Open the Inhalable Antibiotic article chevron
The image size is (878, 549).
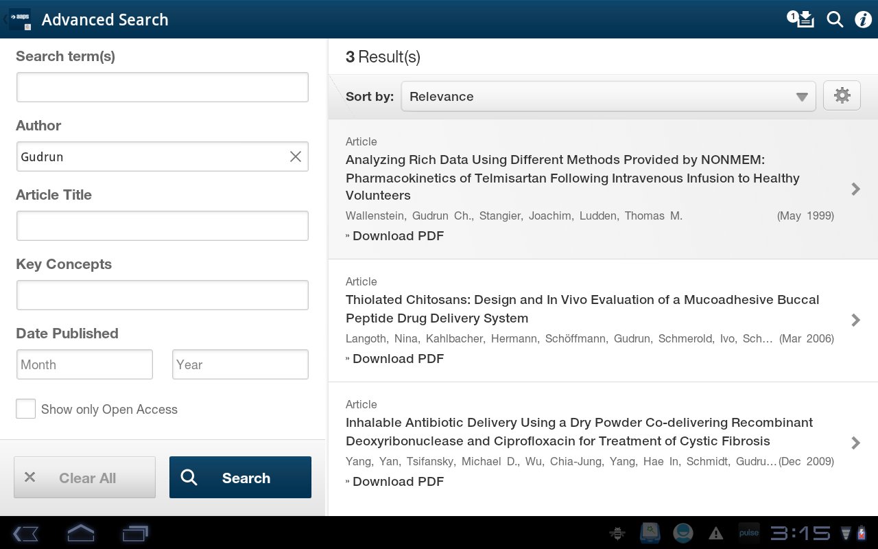click(855, 443)
